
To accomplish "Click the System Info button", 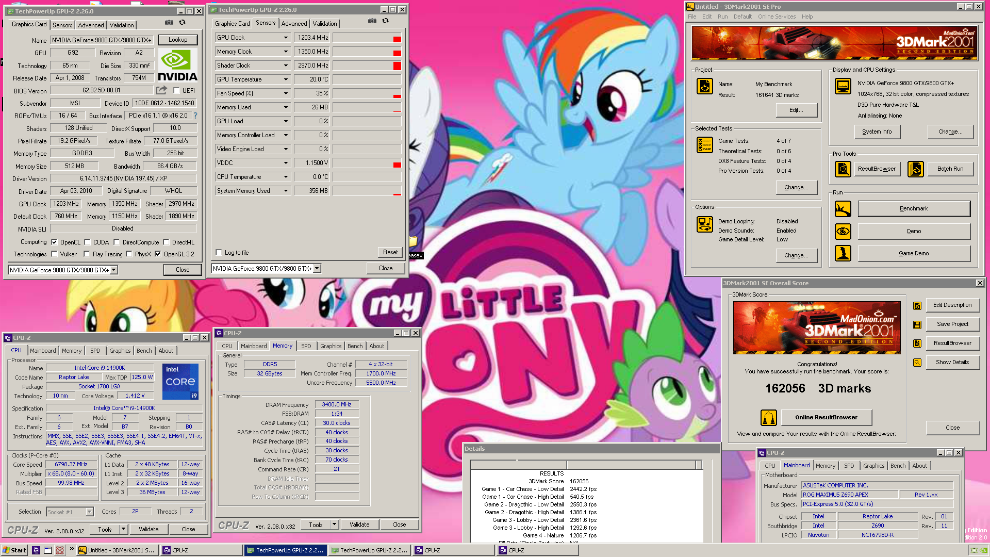I will (x=877, y=132).
